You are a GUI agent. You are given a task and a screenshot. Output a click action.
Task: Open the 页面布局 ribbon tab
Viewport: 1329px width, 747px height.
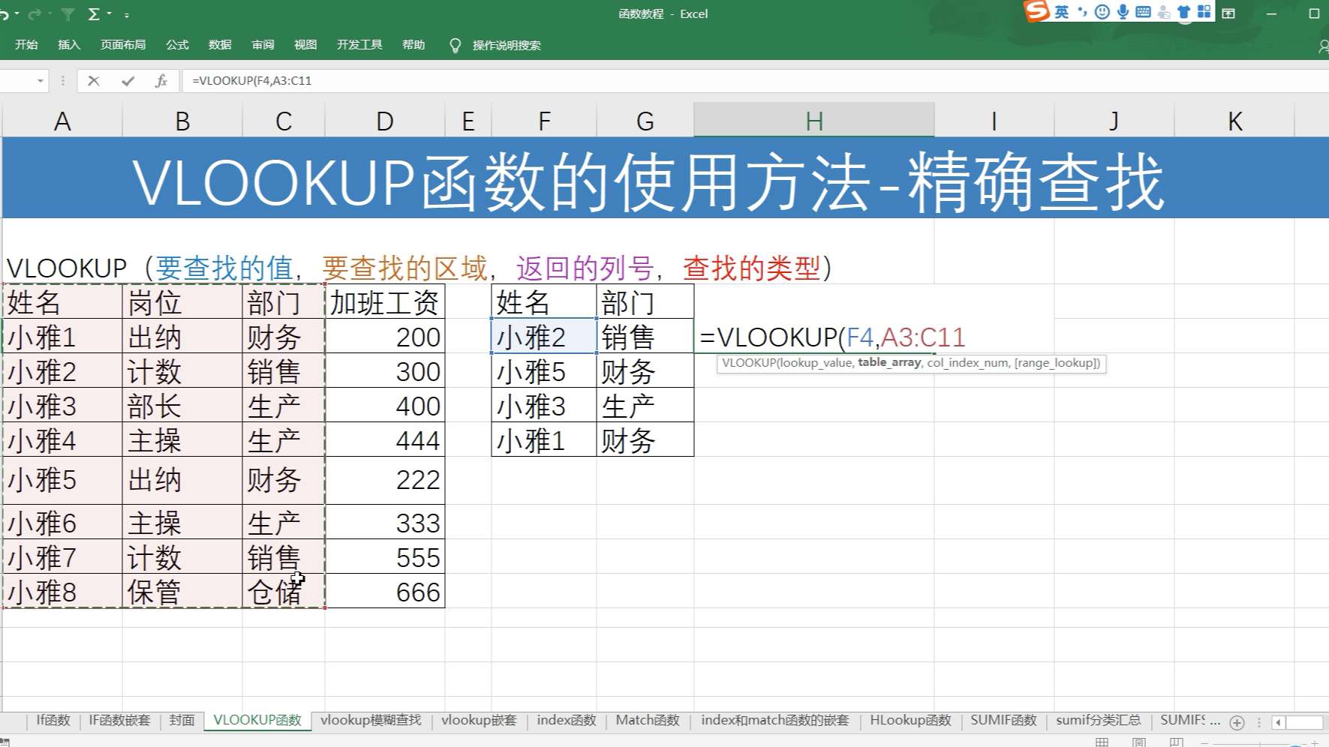pyautogui.click(x=123, y=45)
